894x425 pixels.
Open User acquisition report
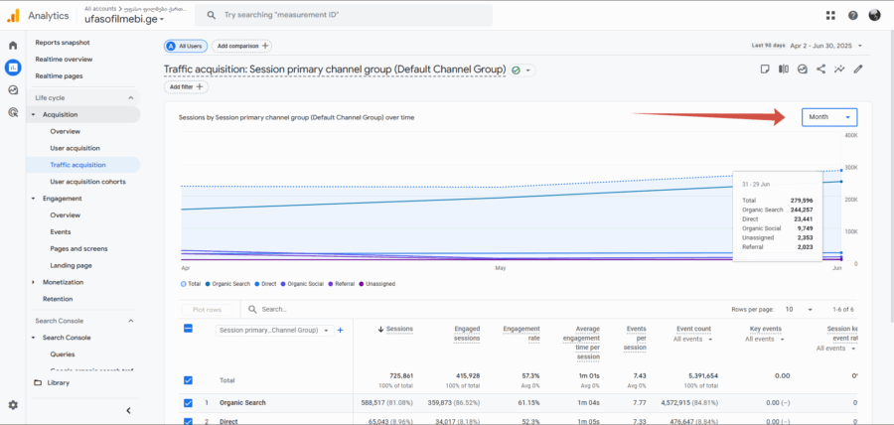click(74, 148)
